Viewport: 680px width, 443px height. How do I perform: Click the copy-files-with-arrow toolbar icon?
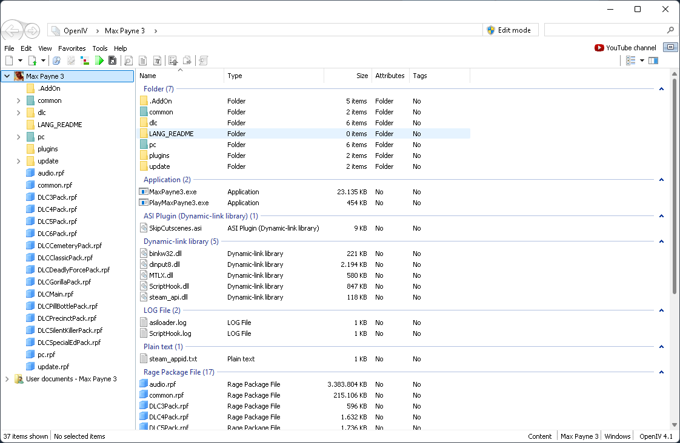tap(187, 61)
